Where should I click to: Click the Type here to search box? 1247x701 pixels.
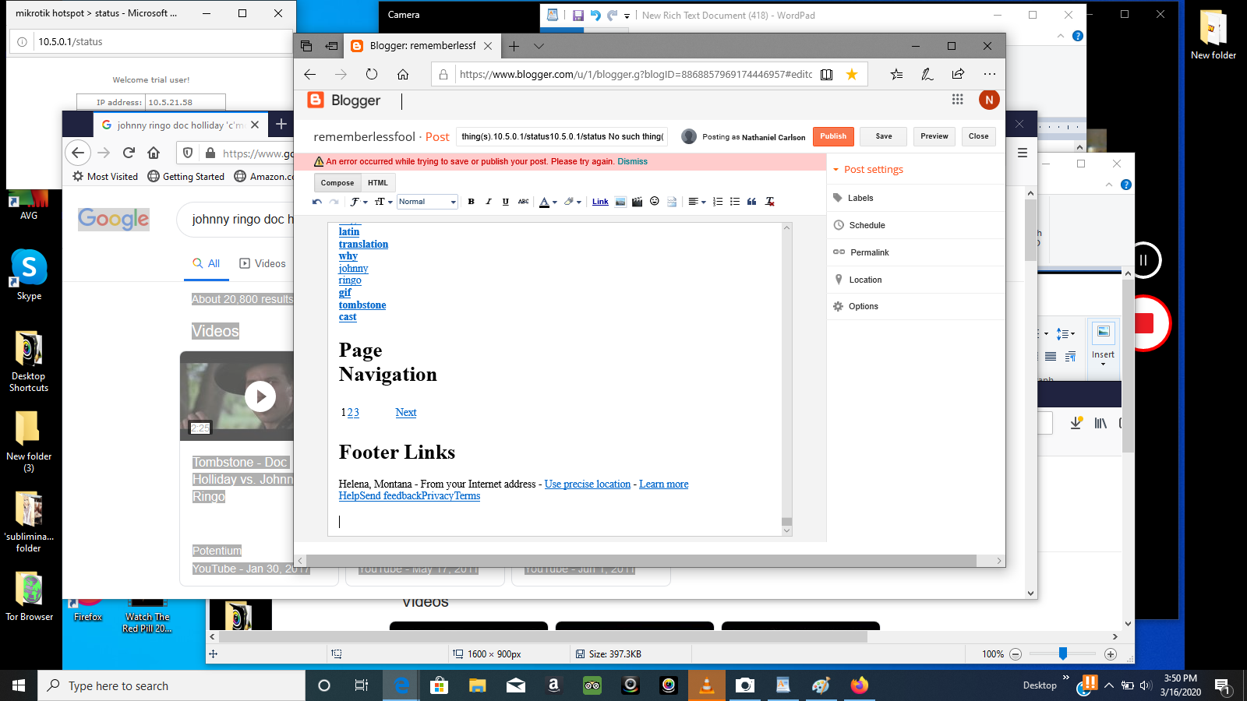(x=171, y=685)
